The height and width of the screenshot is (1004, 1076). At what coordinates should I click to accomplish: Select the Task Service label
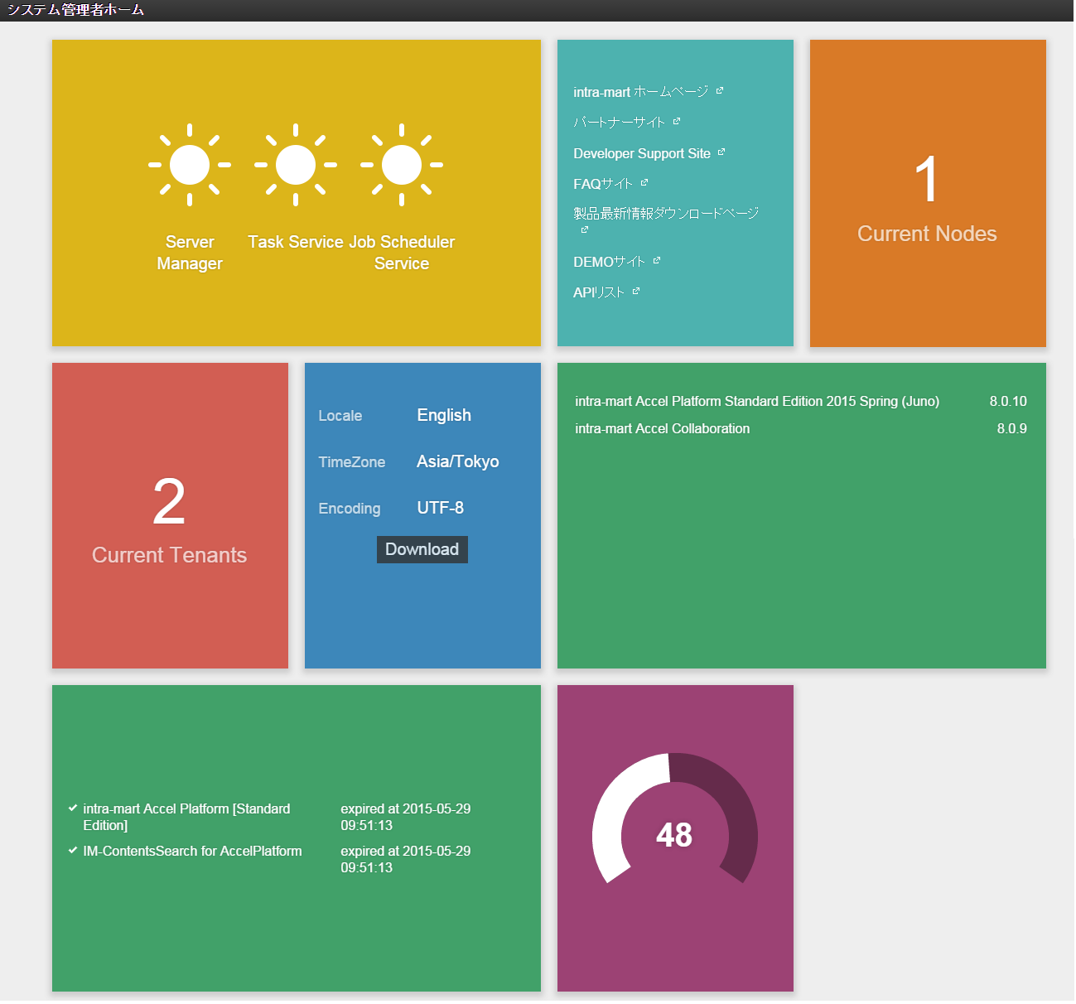coord(296,242)
